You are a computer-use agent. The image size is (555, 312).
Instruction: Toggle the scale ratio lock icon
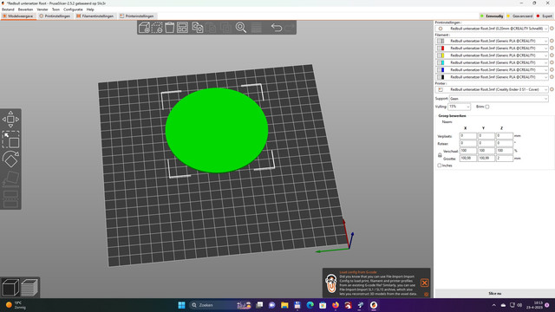[440, 155]
